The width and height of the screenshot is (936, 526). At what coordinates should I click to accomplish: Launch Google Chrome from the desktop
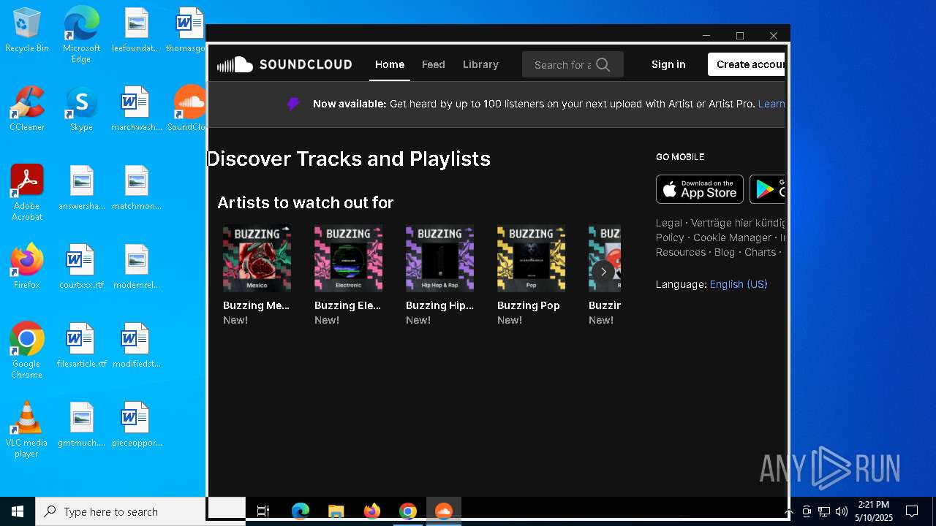pyautogui.click(x=27, y=351)
